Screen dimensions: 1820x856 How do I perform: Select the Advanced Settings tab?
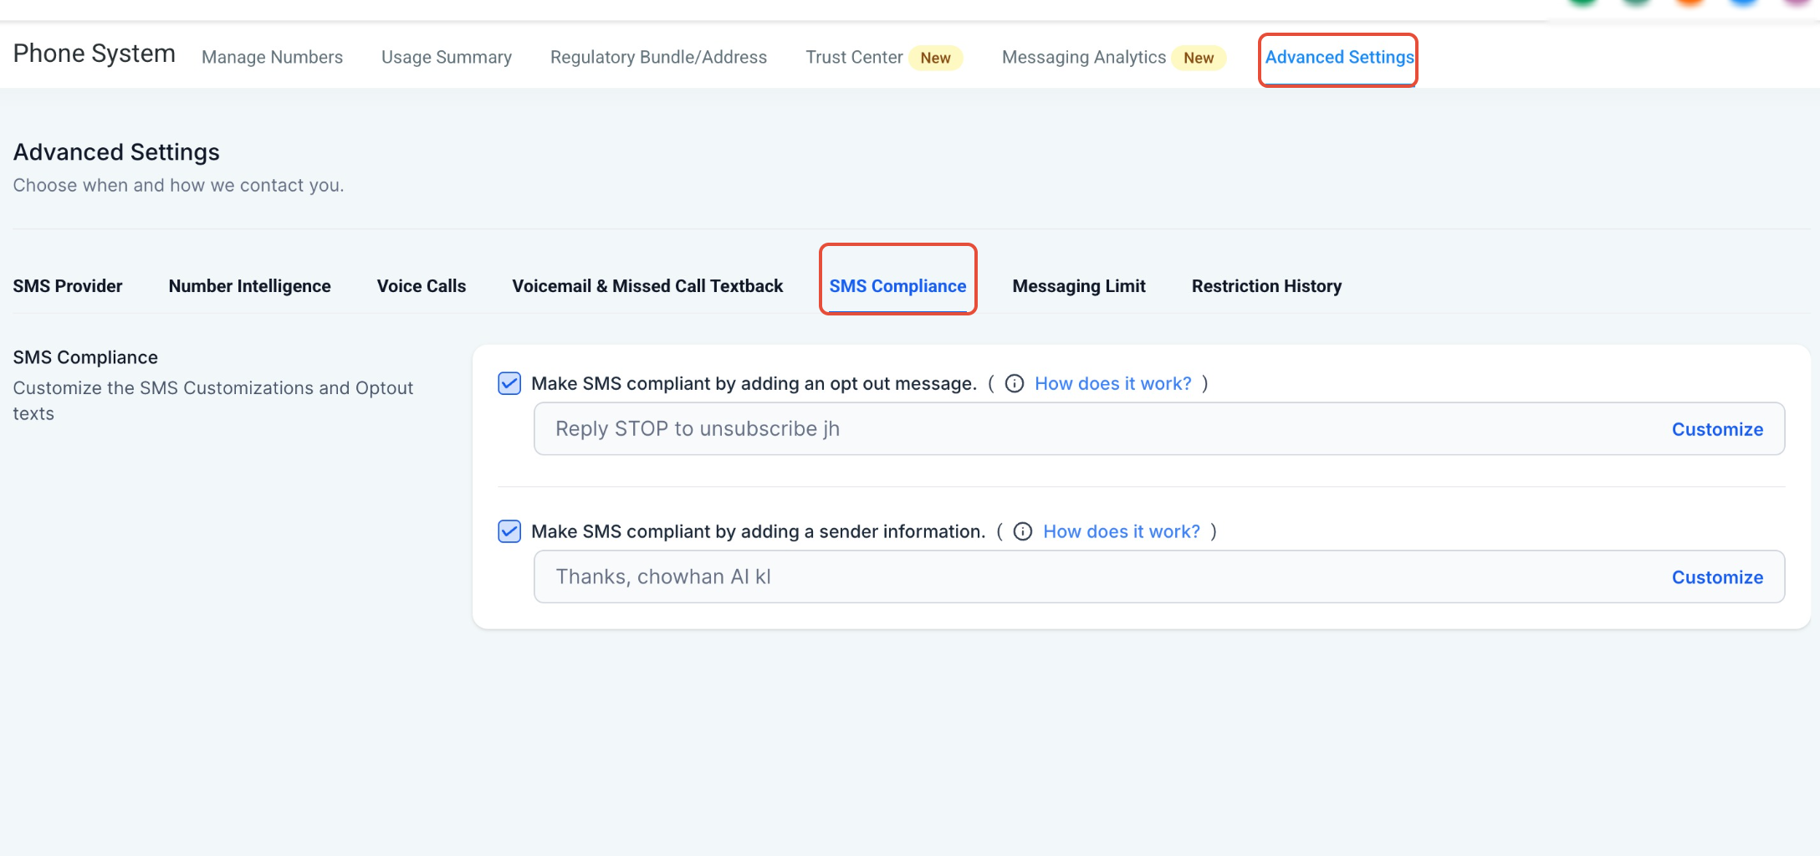(x=1339, y=57)
